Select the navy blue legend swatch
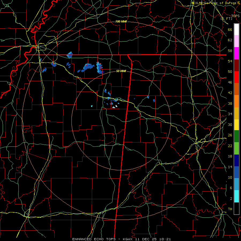 (236, 160)
